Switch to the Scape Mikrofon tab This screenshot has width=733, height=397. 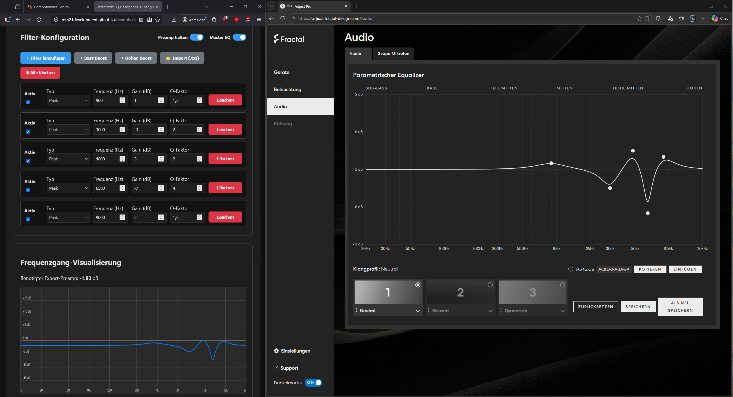pyautogui.click(x=393, y=54)
